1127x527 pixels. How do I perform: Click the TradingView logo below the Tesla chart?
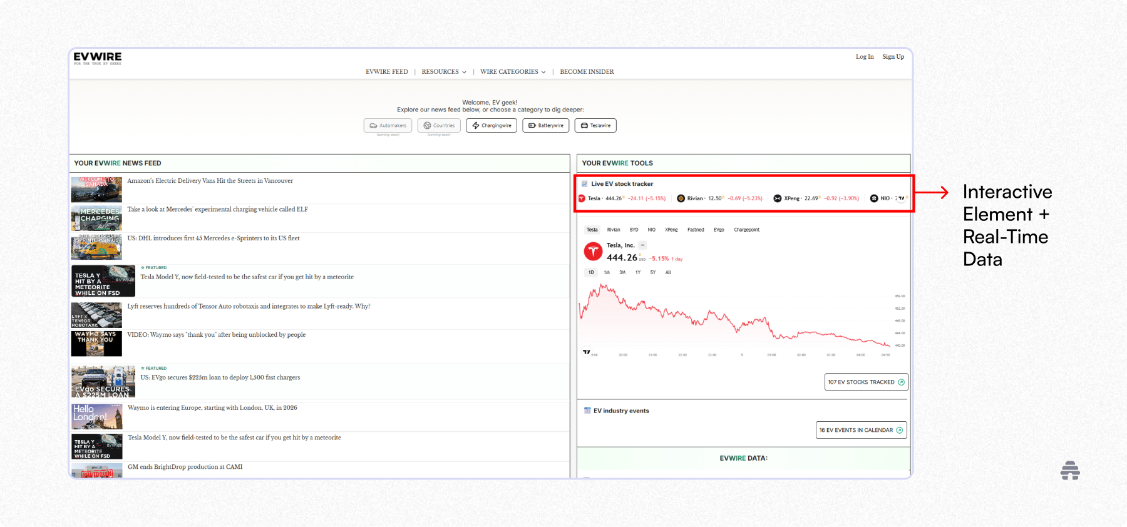(587, 352)
